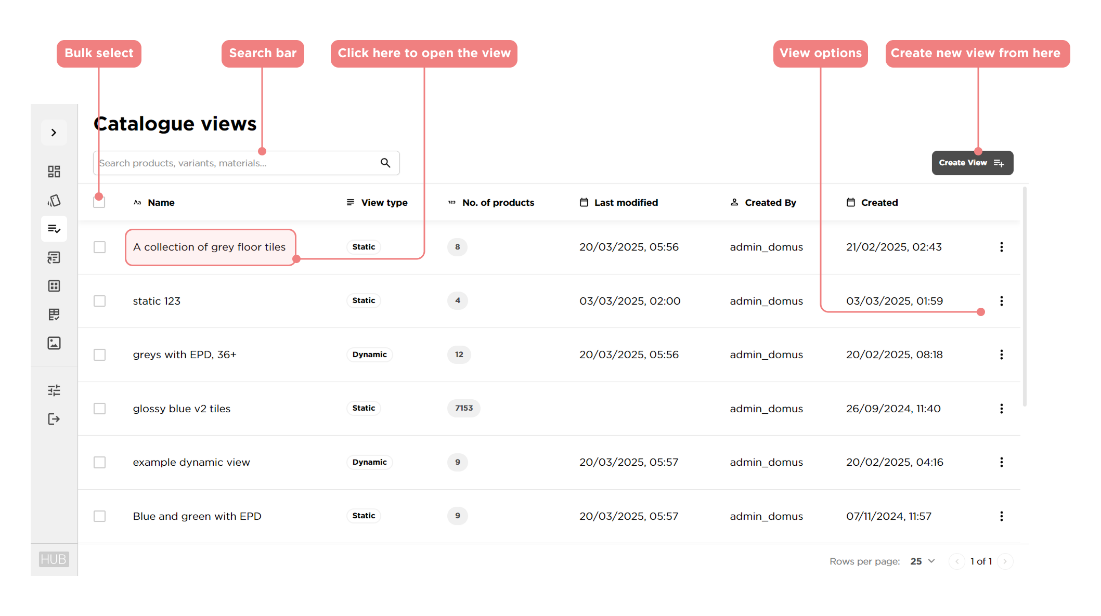Screen dimensions: 1101x616
Task: Open options menu for greys with EPD, 36+
Action: click(1001, 355)
